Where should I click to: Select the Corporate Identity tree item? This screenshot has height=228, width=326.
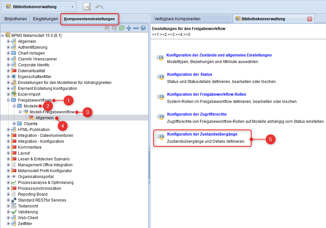pyautogui.click(x=34, y=65)
